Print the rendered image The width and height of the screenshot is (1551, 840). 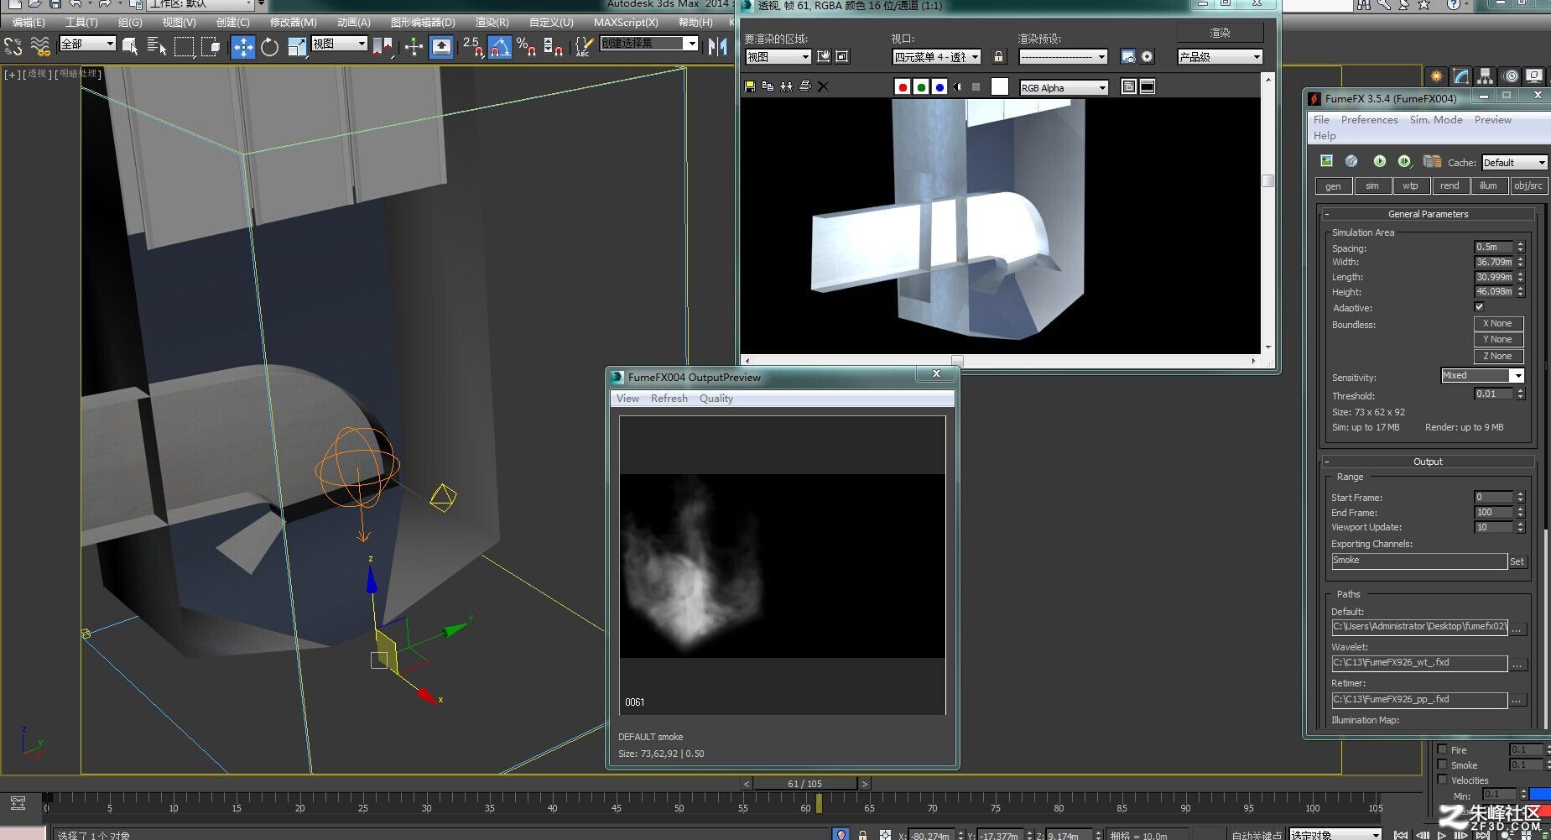(x=804, y=86)
